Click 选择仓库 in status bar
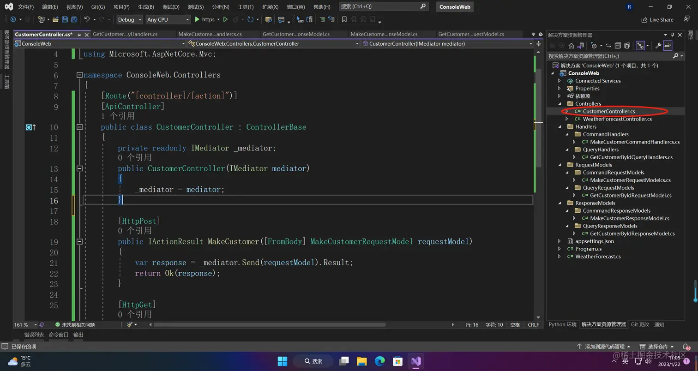 [657, 347]
